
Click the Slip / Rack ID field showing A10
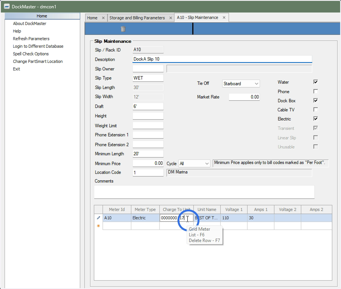[148, 50]
